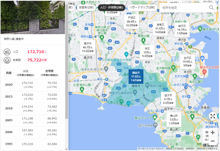Image resolution: width=220 pixels, height=151 pixels.
Task: Click the 田浦緑地 tree marker icon
Action: 192,116
